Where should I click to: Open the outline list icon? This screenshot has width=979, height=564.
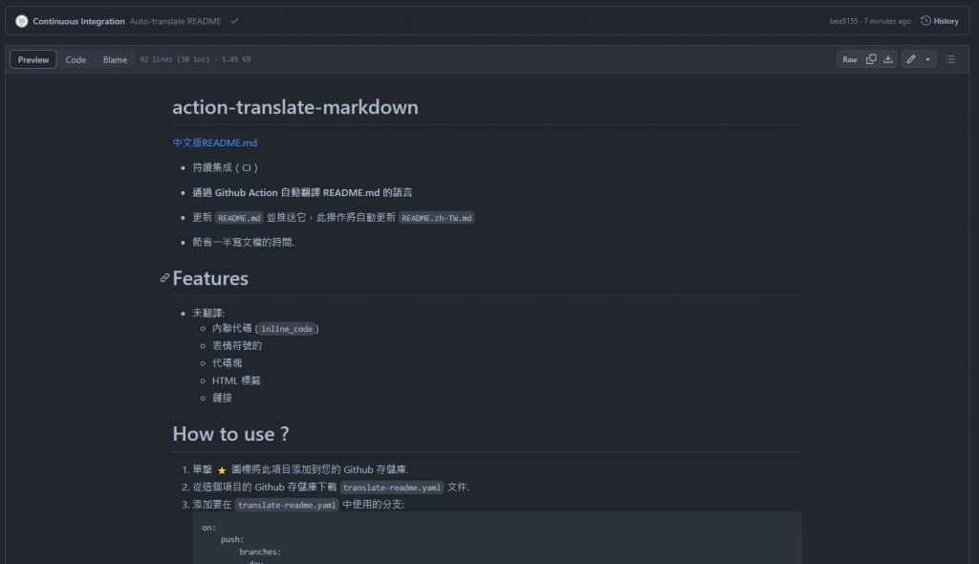click(x=950, y=59)
